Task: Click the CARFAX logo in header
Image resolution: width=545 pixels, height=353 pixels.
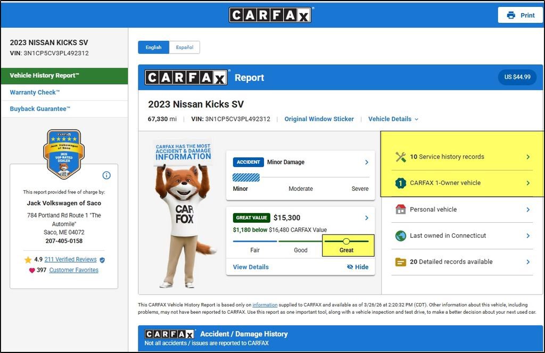Action: tap(270, 15)
